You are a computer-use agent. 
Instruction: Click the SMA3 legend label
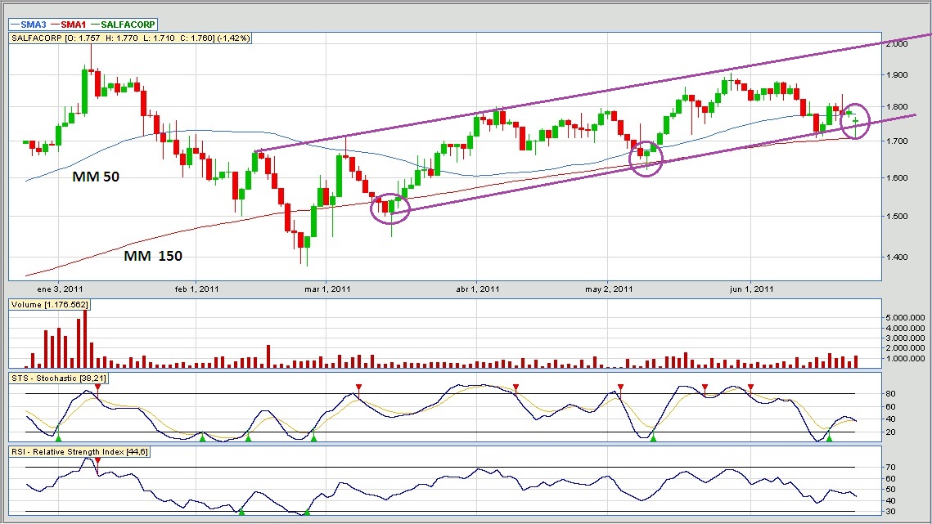point(35,25)
